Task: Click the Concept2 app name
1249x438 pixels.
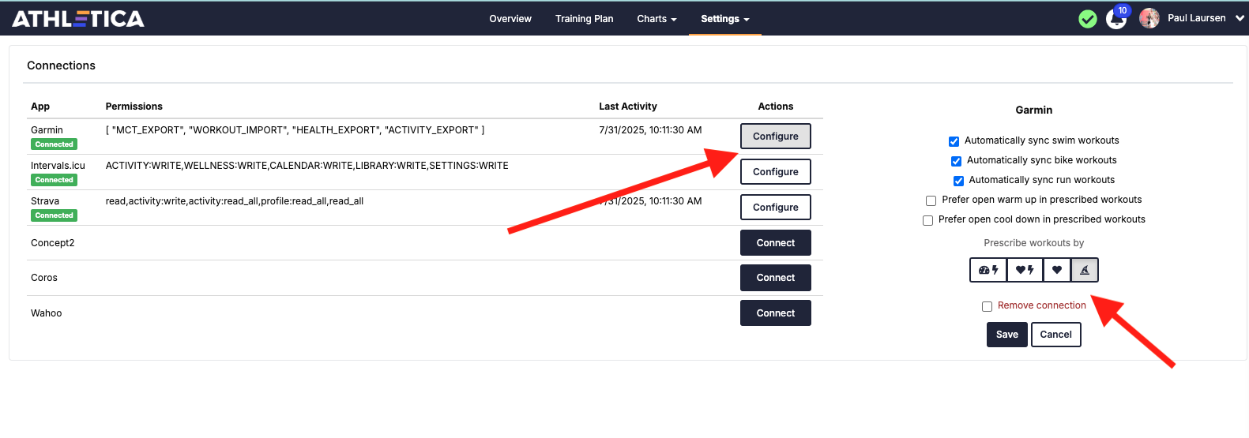Action: point(52,243)
